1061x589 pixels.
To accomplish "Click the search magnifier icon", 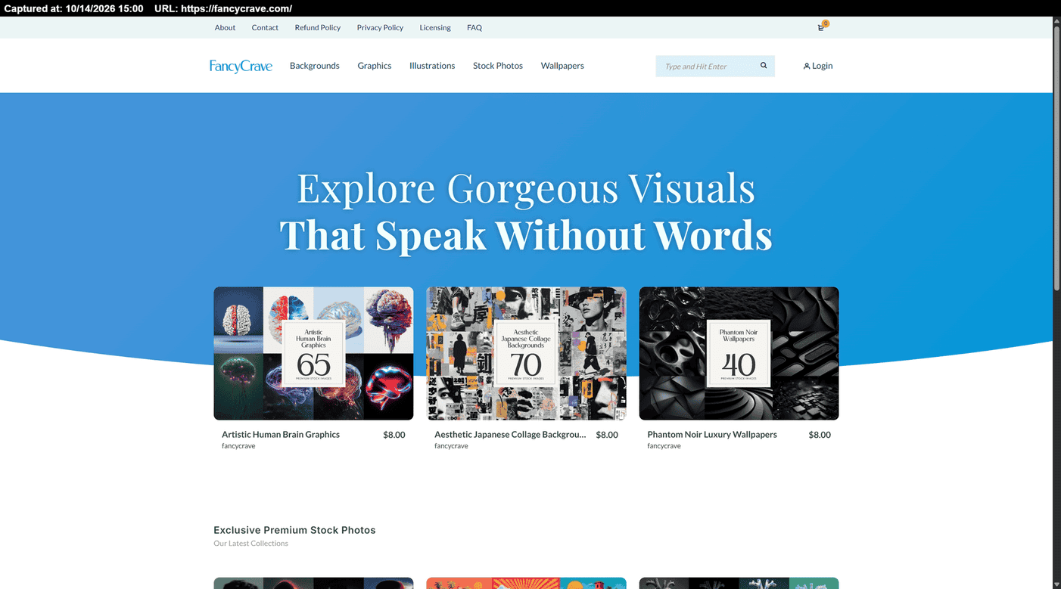I will tap(764, 66).
